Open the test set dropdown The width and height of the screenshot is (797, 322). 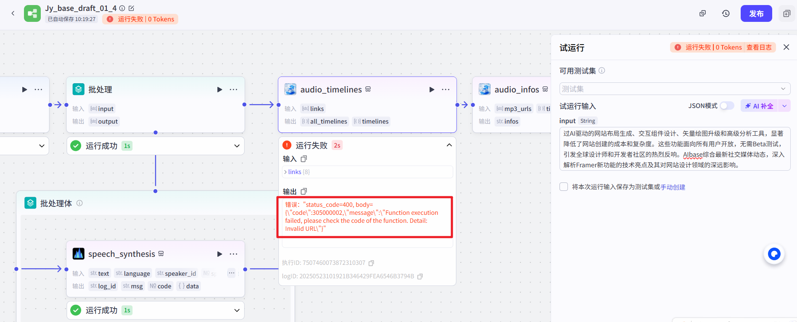click(x=674, y=89)
